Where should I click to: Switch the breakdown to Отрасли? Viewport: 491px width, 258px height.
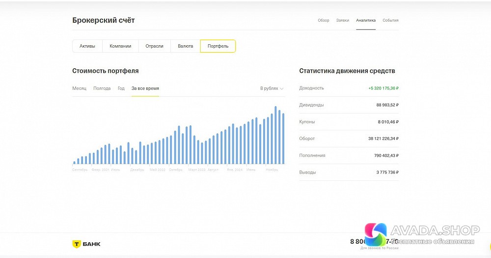tap(154, 46)
